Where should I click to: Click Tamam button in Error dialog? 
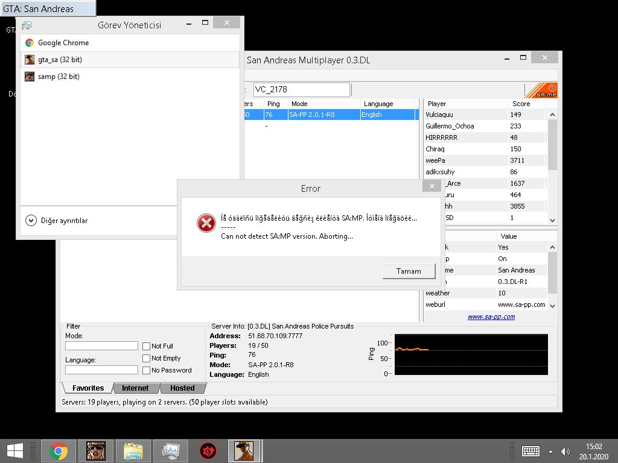pos(409,271)
